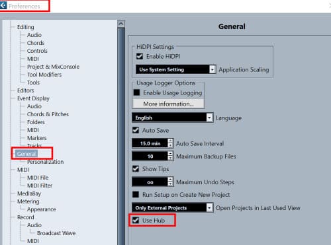Screen dimensions: 331x245
Task: Select Audio under Event Display
Action: tap(34, 106)
